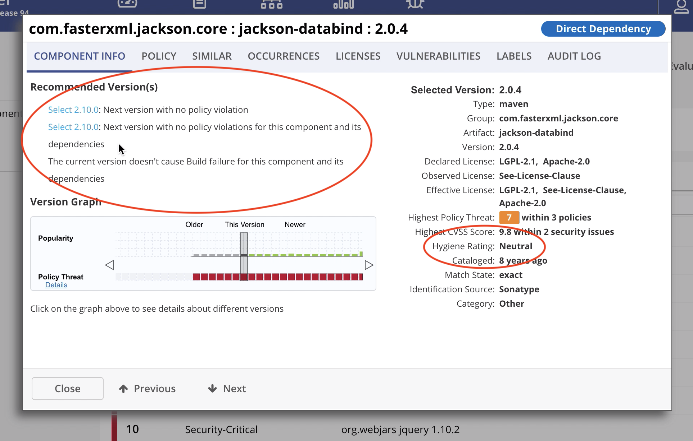693x441 pixels.
Task: Go to the Previous component
Action: [x=147, y=389]
